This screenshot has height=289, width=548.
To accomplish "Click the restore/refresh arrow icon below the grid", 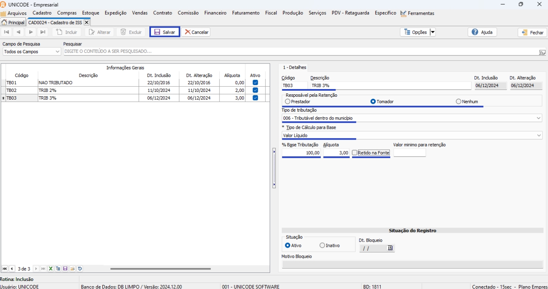I will pyautogui.click(x=80, y=269).
